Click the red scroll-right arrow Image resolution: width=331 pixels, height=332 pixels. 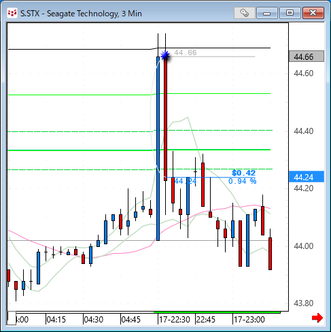(317, 318)
